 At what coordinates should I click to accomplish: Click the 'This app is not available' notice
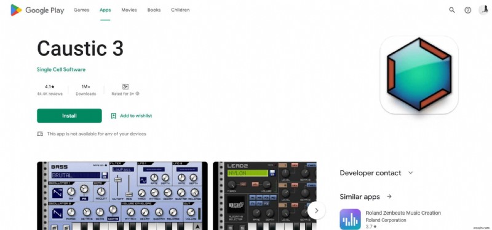pos(97,134)
